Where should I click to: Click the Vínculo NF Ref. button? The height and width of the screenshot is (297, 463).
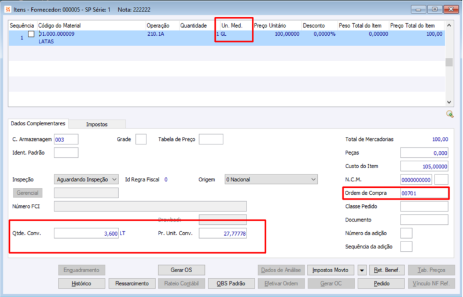pos(431,284)
